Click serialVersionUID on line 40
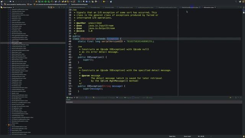The height and width of the screenshot is (138, 245). [x=112, y=41]
